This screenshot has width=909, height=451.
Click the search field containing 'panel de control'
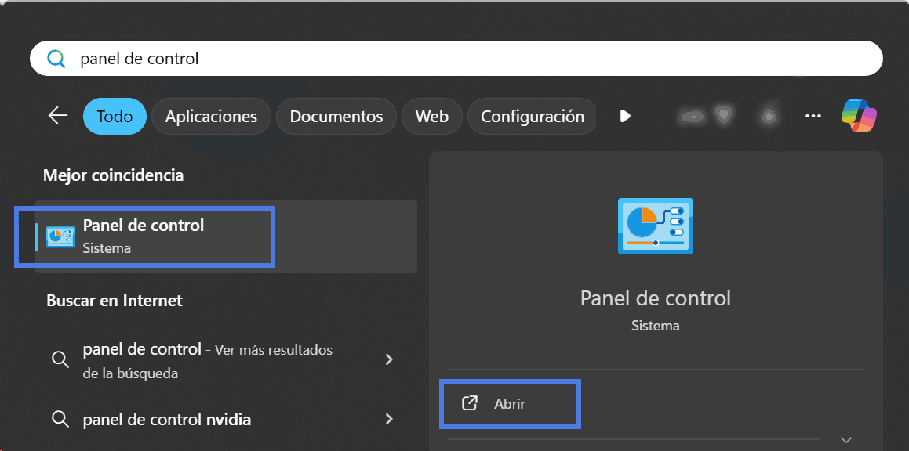(x=471, y=59)
